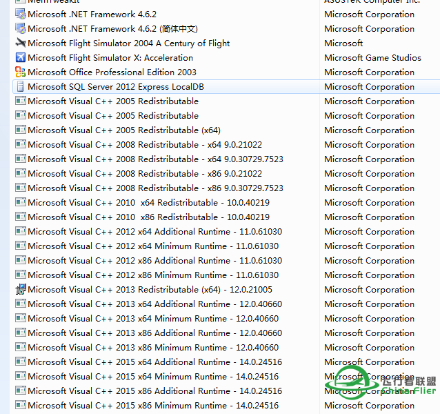This screenshot has width=440, height=414.
Task: Click the icon for Visual C++ 2013 x86 Additional Runtime
Action: click(21, 333)
